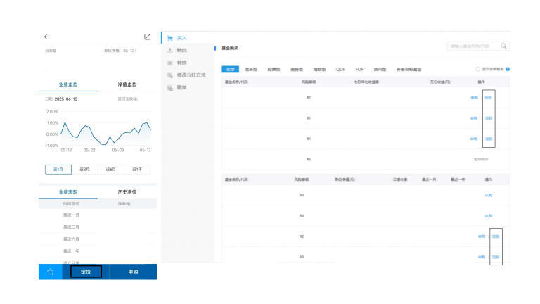The image size is (540, 304).
Task: Select the 近6月 chart period
Action: coord(111,169)
